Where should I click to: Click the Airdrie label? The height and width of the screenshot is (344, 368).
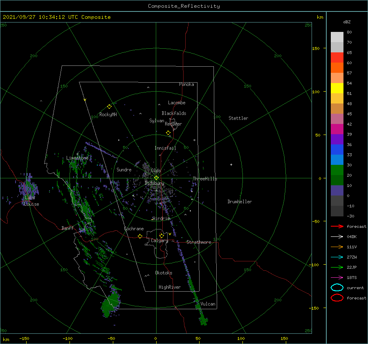click(x=161, y=218)
